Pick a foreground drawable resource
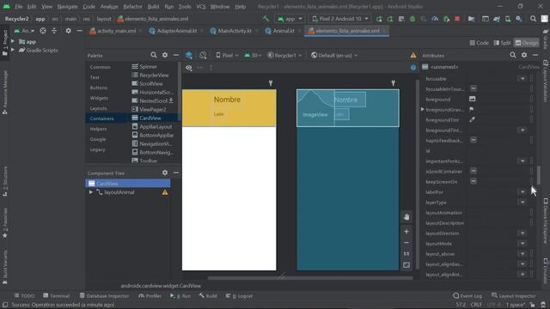 473,100
